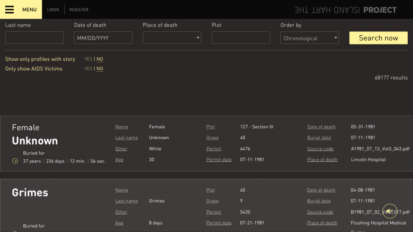The image size is (413, 232).
Task: Click the Hart Island Project logo
Action: click(345, 10)
